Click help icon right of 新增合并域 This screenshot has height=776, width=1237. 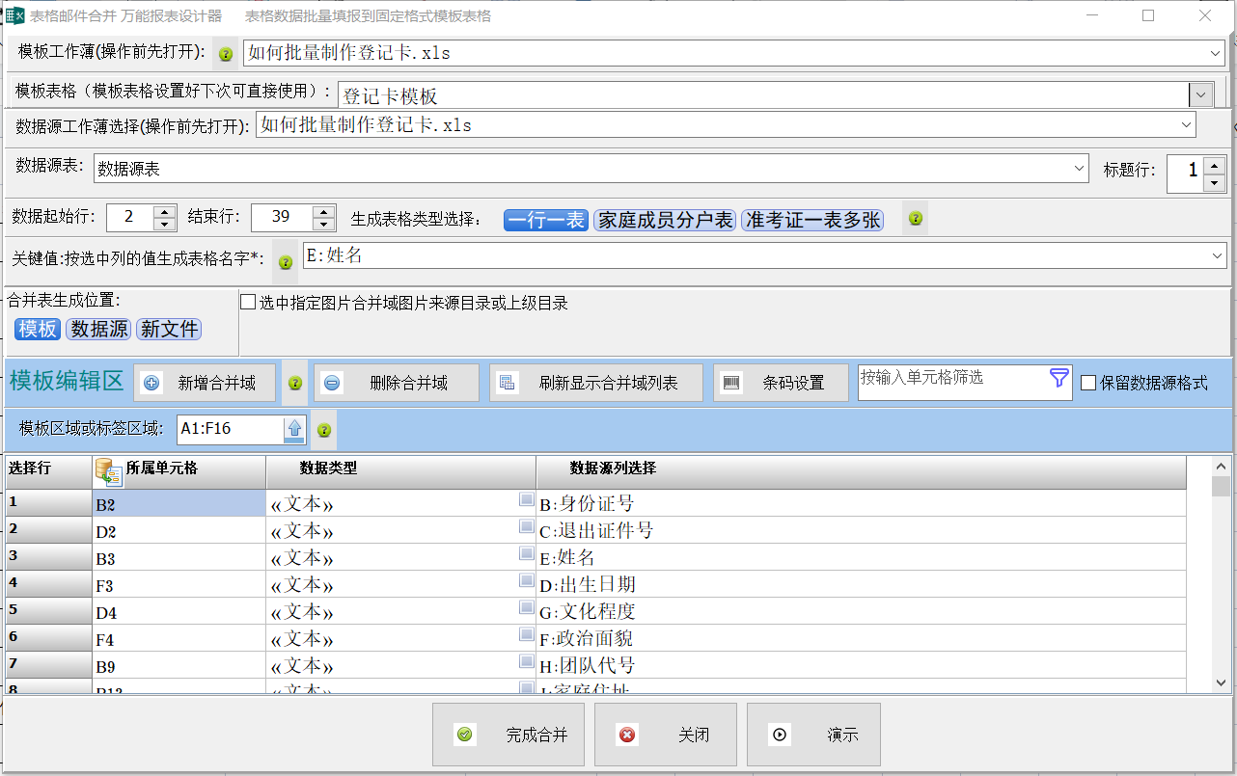(x=295, y=384)
